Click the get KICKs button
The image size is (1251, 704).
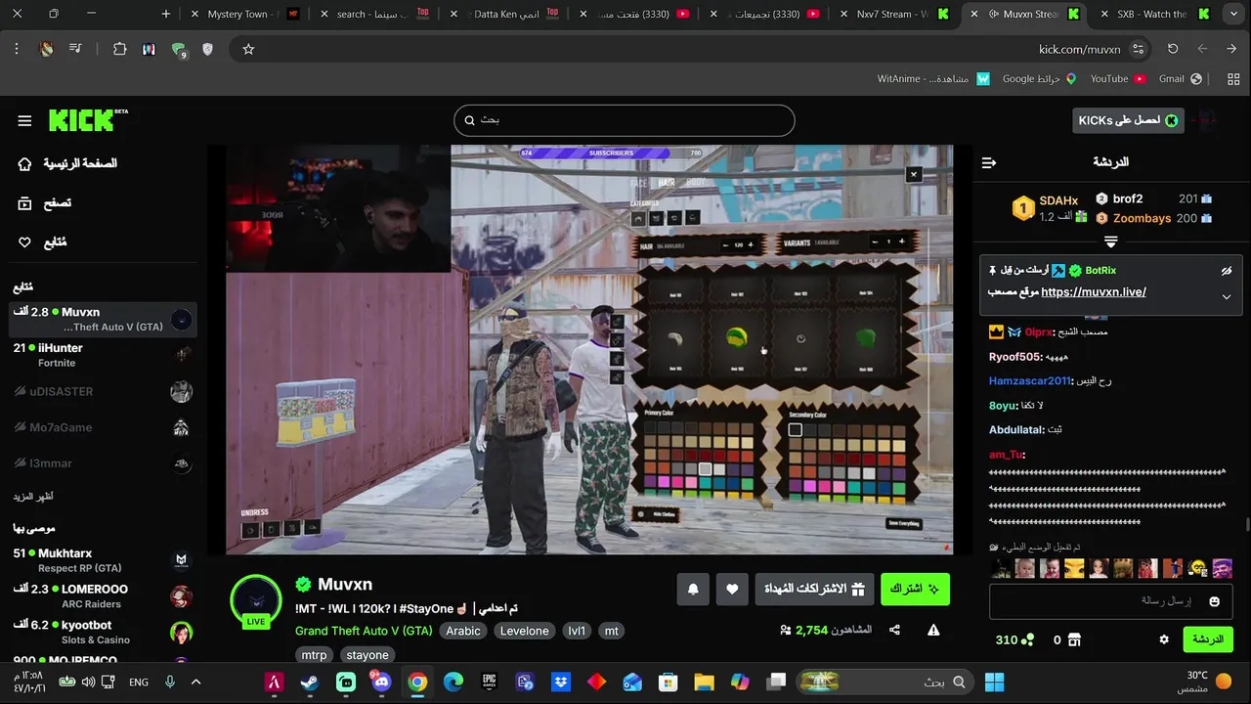click(1128, 120)
